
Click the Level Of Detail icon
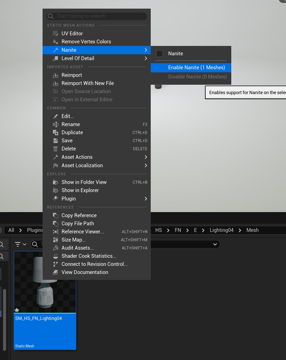[x=55, y=58]
